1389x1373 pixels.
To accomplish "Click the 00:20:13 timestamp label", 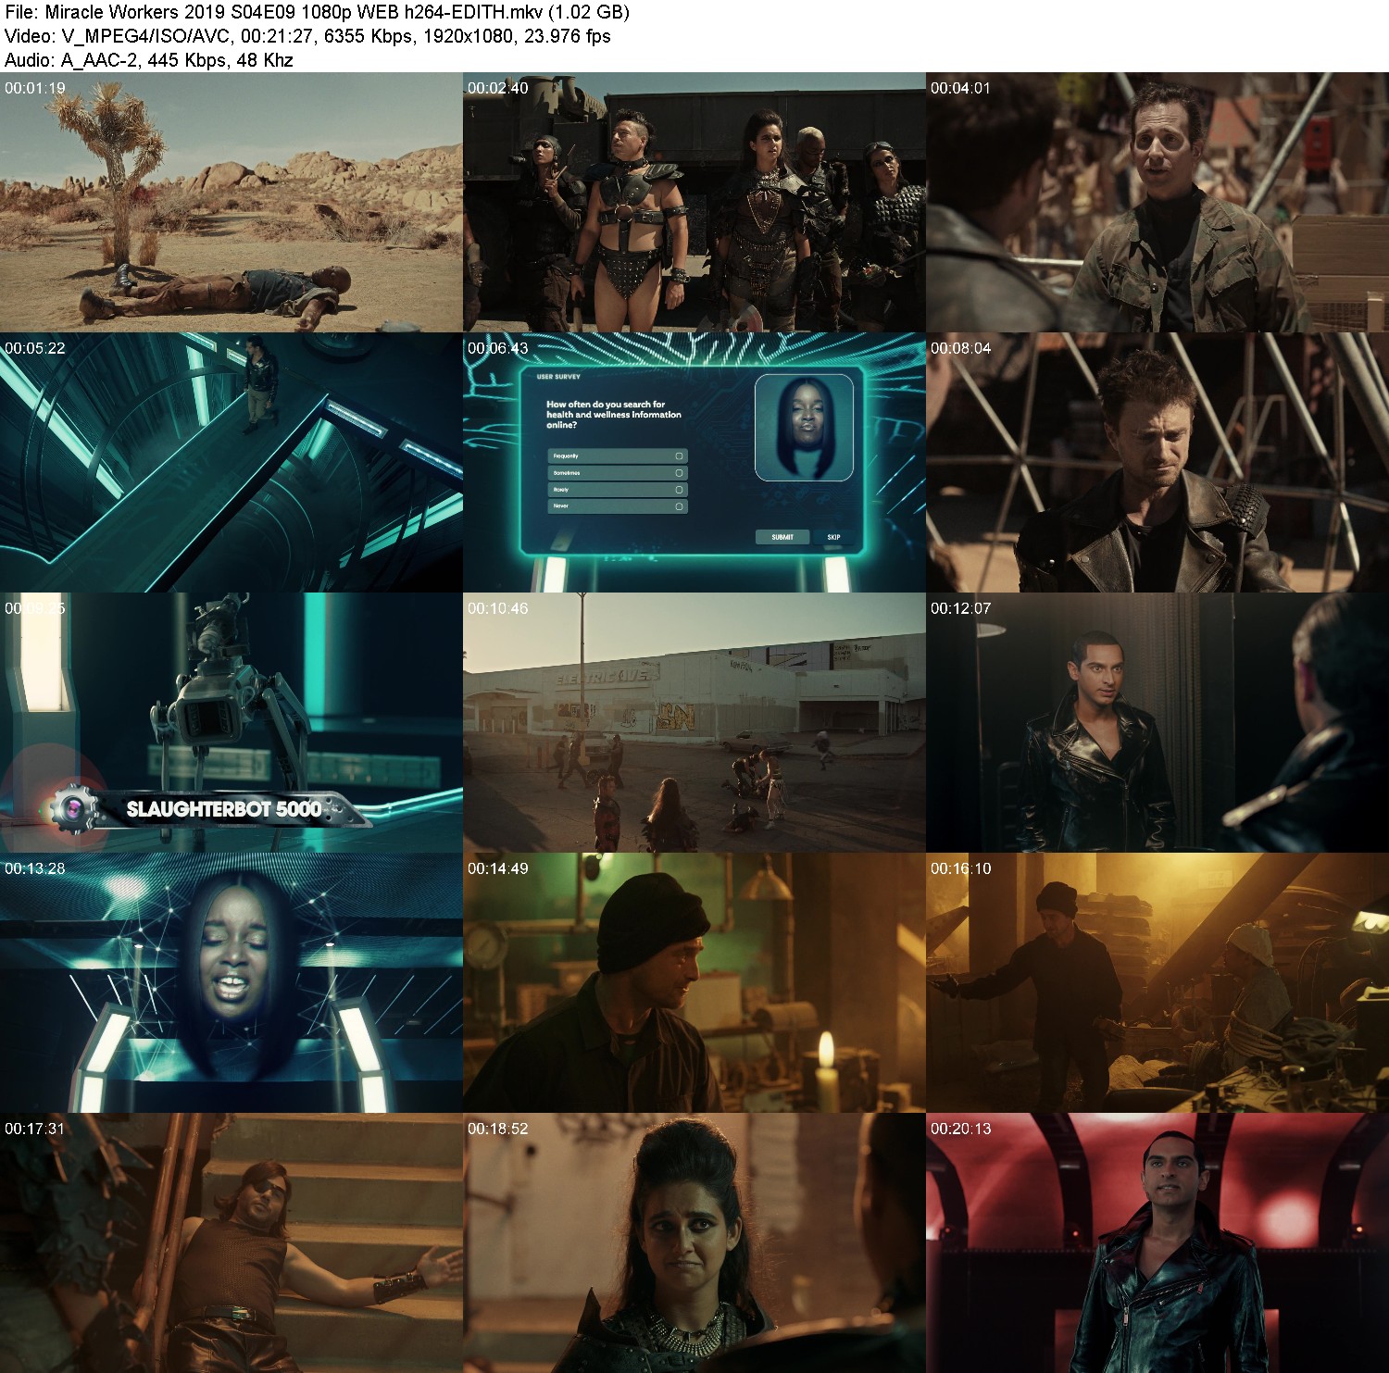I will tap(961, 1129).
